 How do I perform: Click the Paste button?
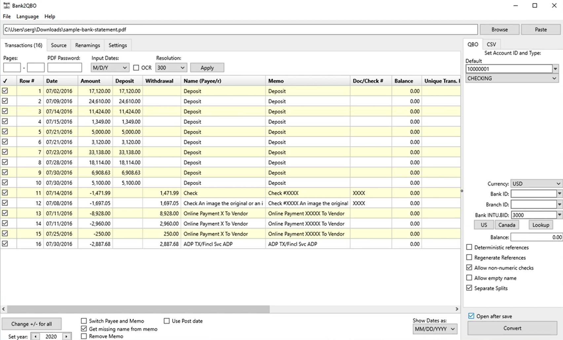tap(541, 29)
